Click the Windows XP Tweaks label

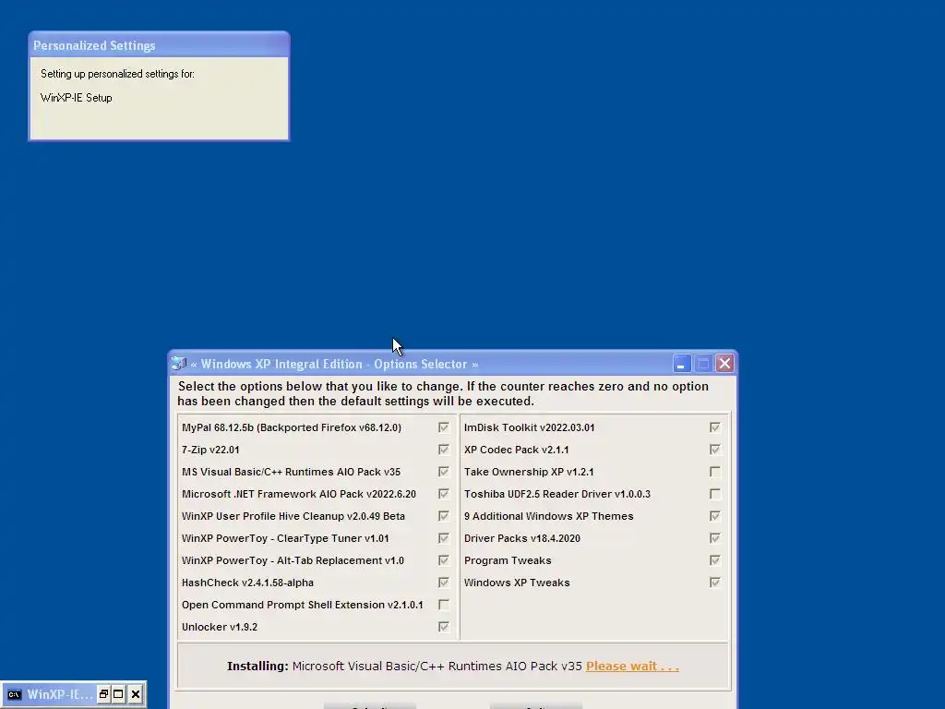point(517,583)
